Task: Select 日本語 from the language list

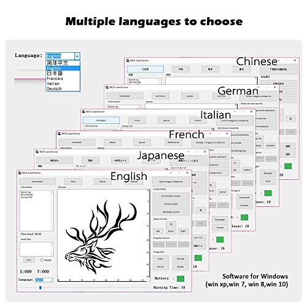Action: coord(55,73)
